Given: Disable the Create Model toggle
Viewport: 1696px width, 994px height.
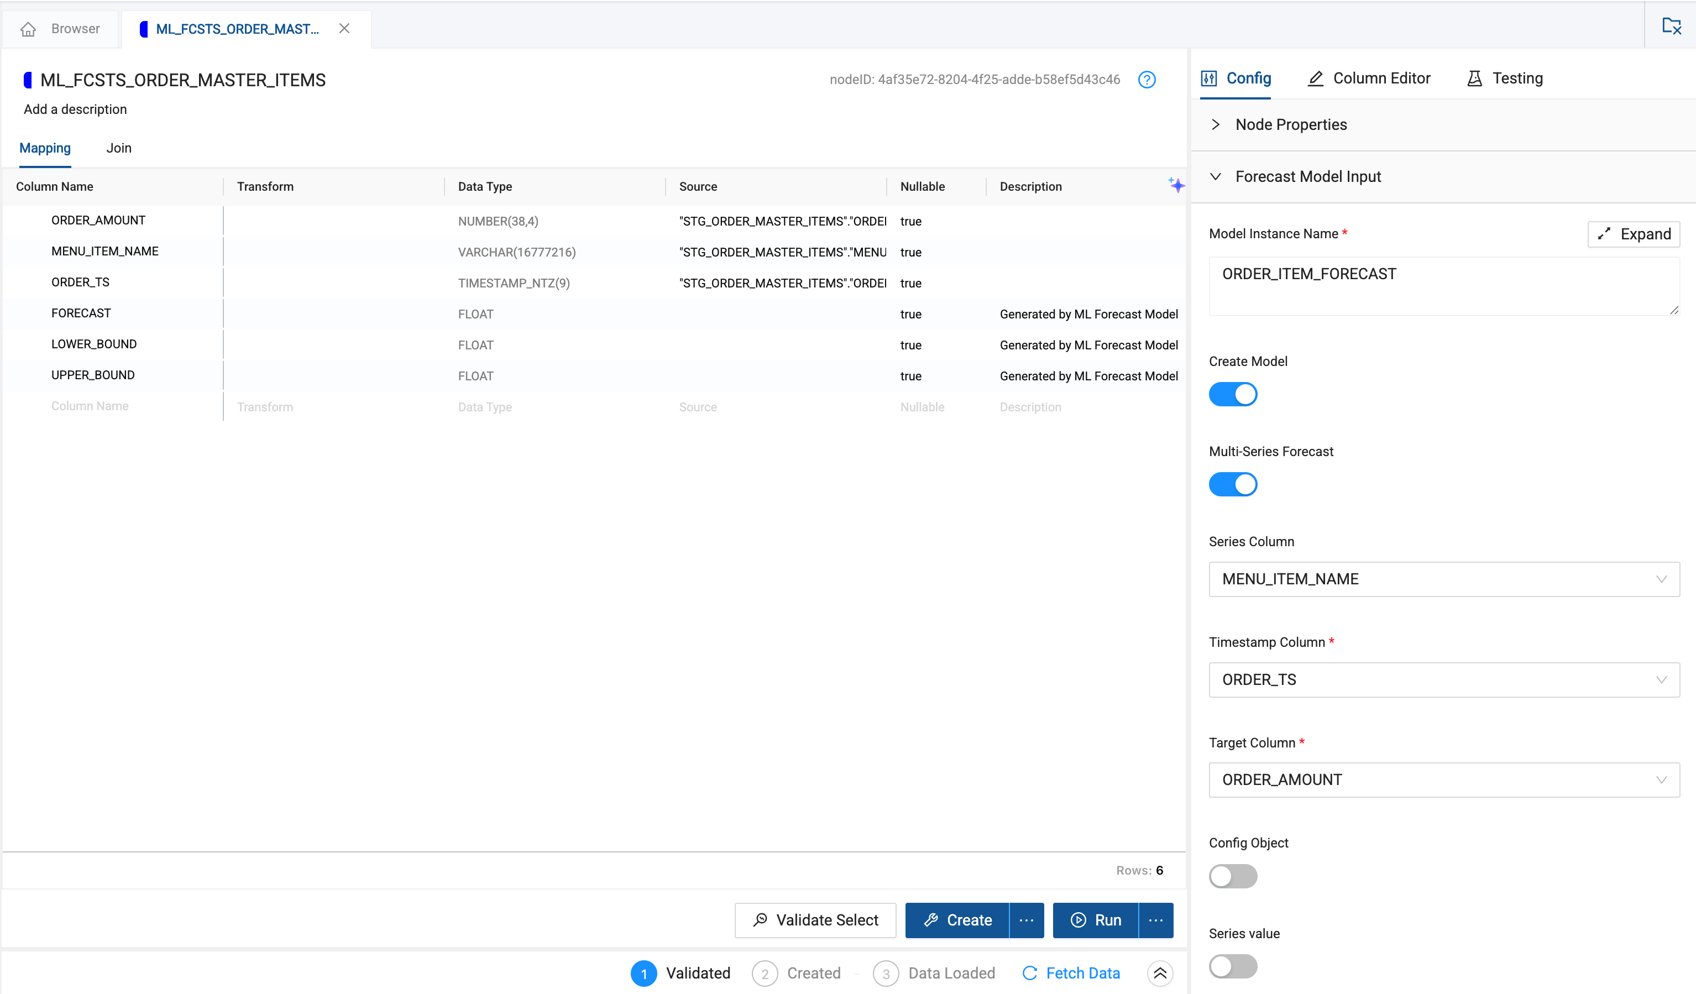Looking at the screenshot, I should coord(1233,394).
